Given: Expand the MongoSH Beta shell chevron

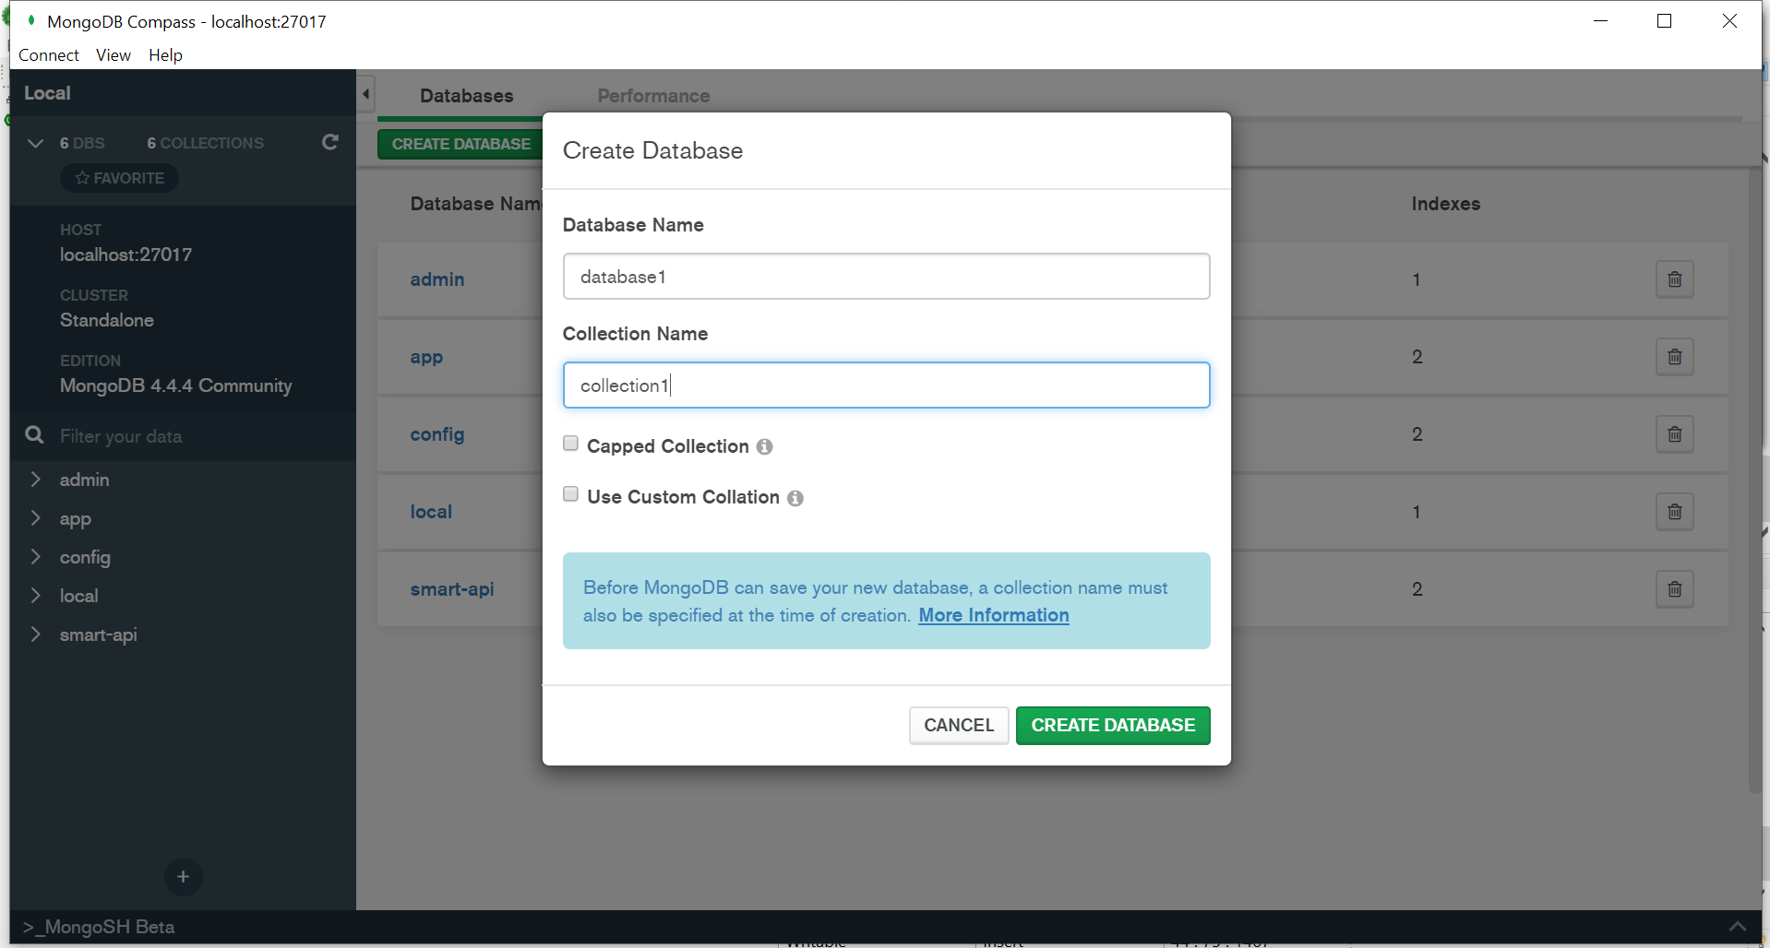Looking at the screenshot, I should 1737,927.
